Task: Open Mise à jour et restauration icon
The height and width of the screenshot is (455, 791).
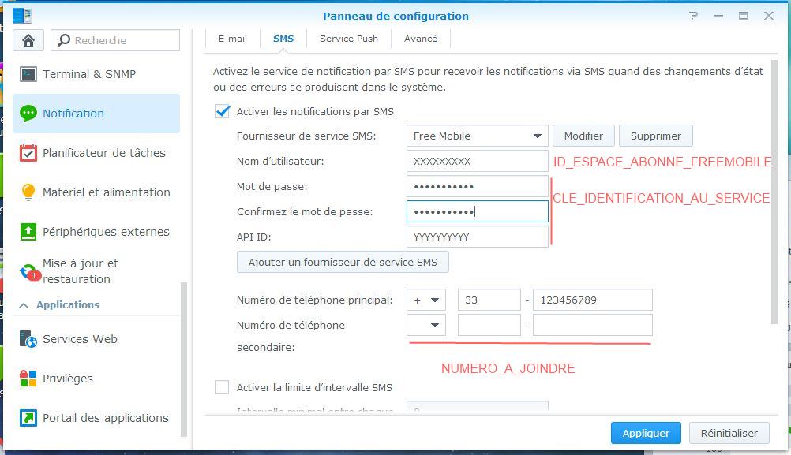Action: [x=28, y=271]
